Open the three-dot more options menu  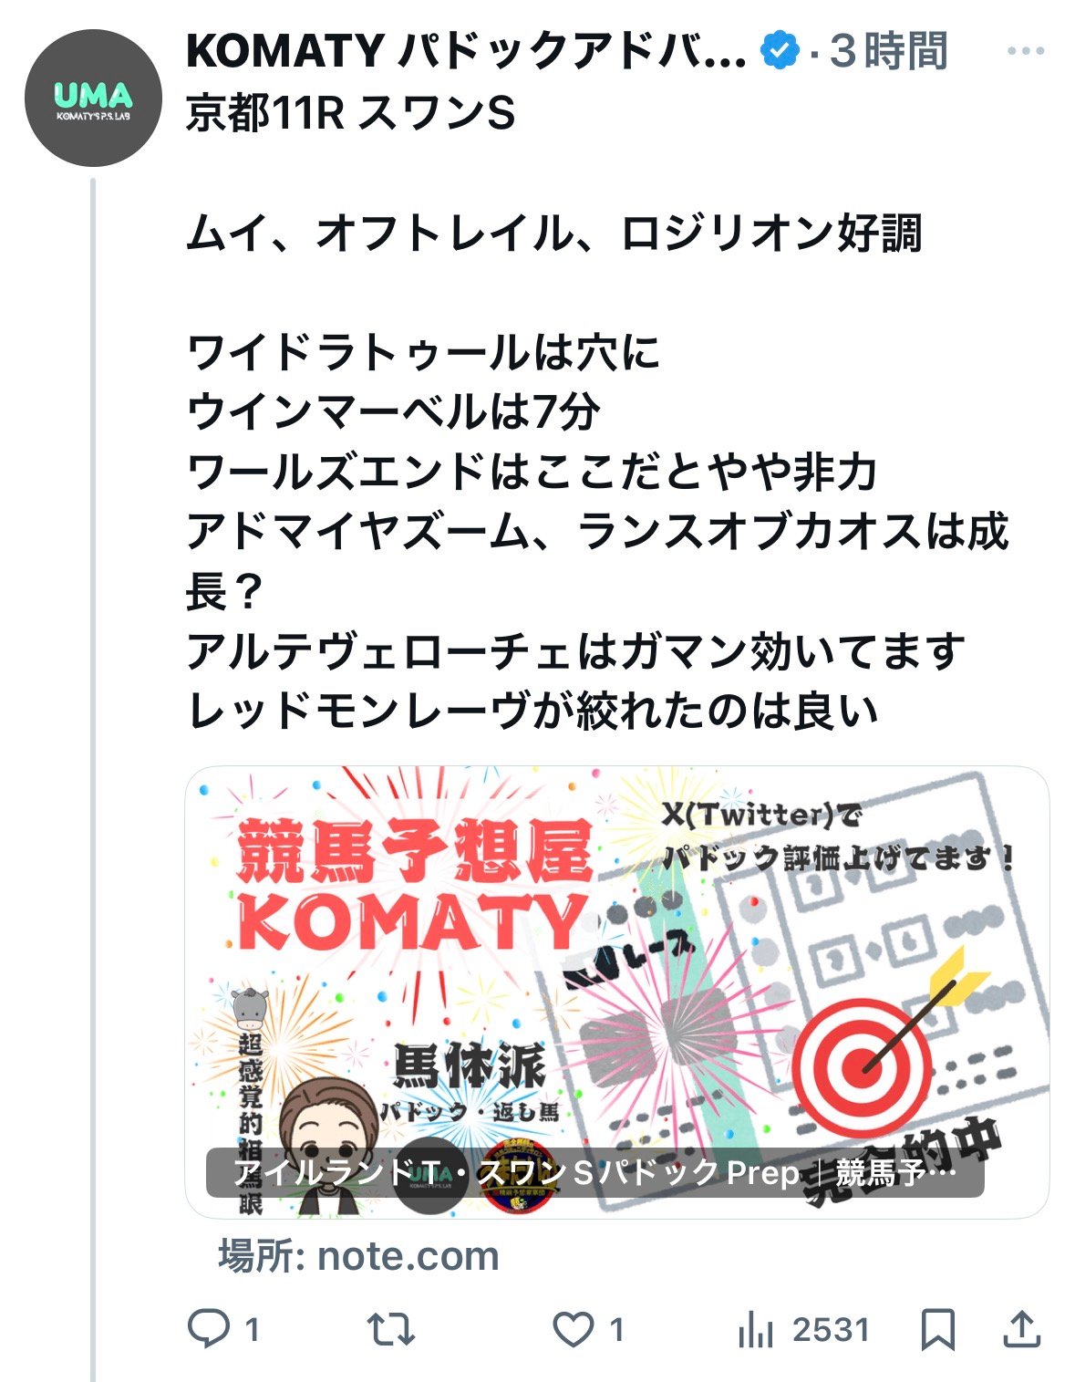pos(1026,51)
